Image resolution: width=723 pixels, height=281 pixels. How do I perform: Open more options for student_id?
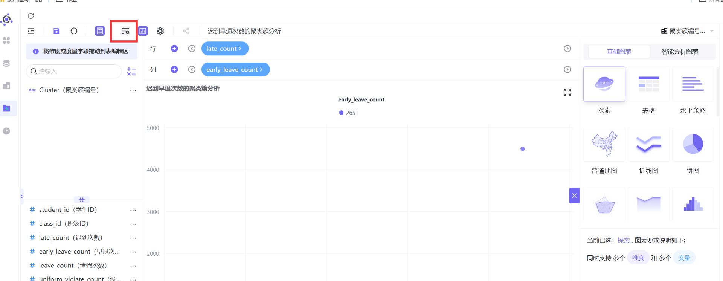point(133,210)
